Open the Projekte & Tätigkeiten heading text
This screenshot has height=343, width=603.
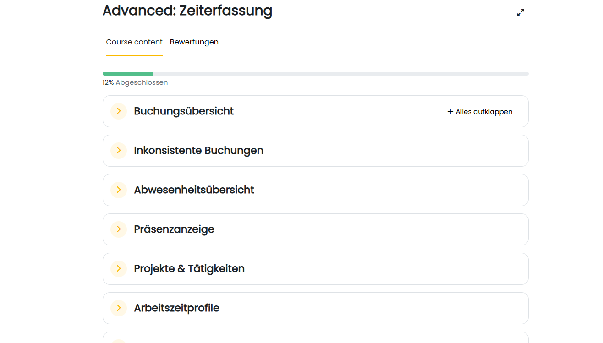click(189, 269)
